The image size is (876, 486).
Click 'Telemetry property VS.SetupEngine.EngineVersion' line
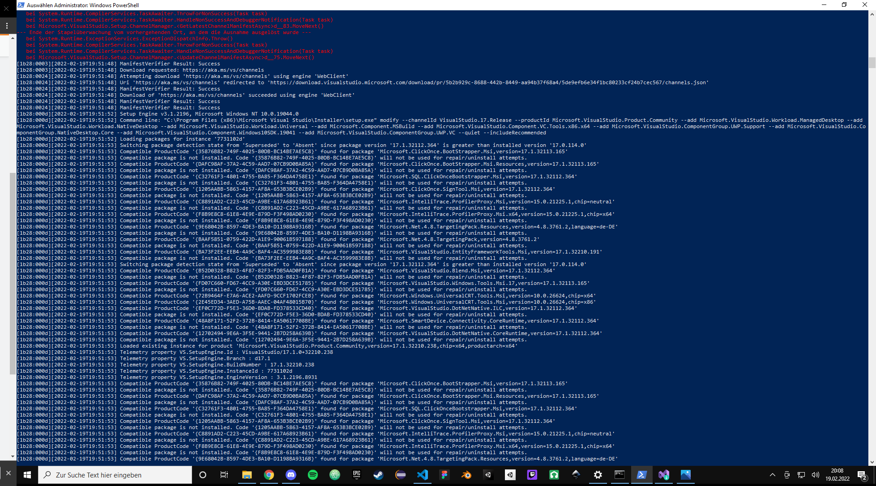pyautogui.click(x=167, y=377)
